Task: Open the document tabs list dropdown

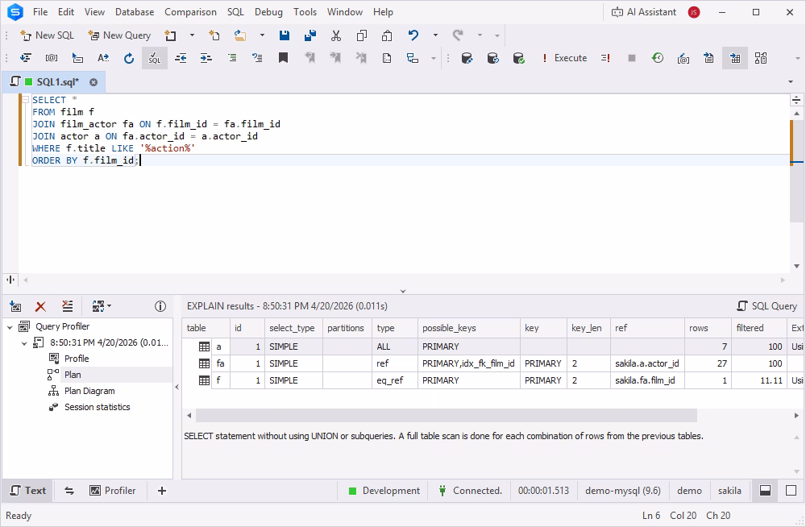Action: click(x=791, y=81)
